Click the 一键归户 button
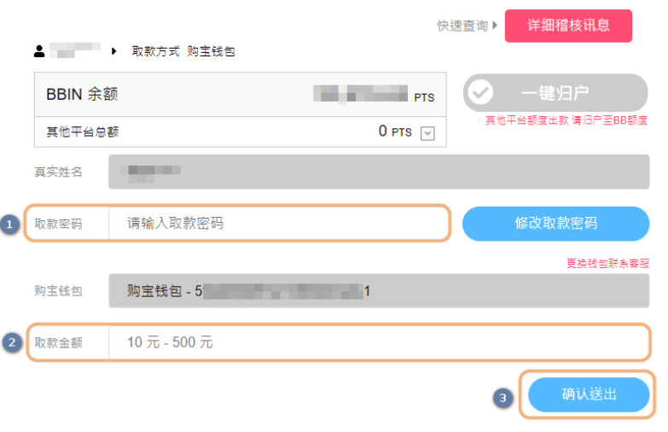668x432 pixels. click(x=555, y=92)
